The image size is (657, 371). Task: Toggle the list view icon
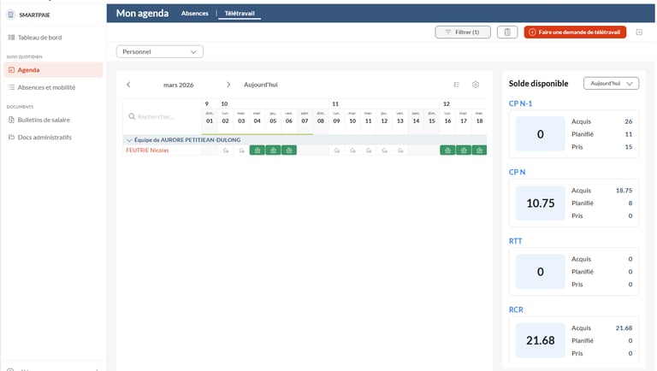pyautogui.click(x=456, y=85)
